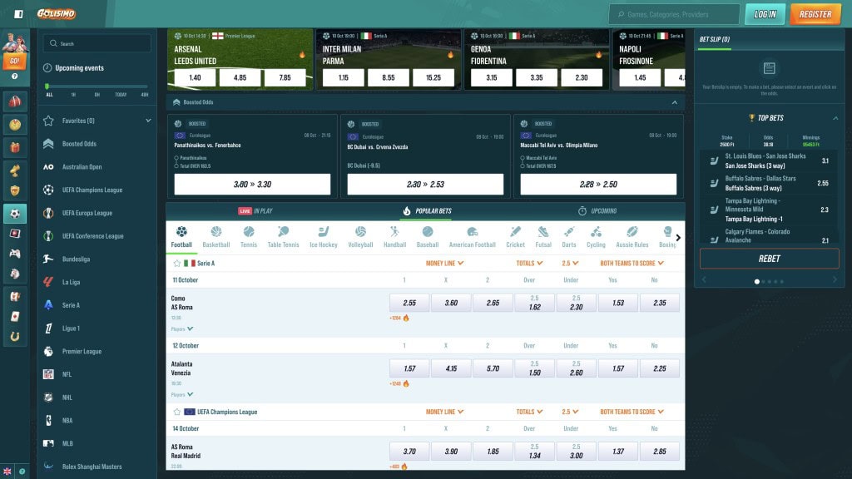This screenshot has width=852, height=479.
Task: Choose the Ice Hockey sport icon
Action: point(324,237)
